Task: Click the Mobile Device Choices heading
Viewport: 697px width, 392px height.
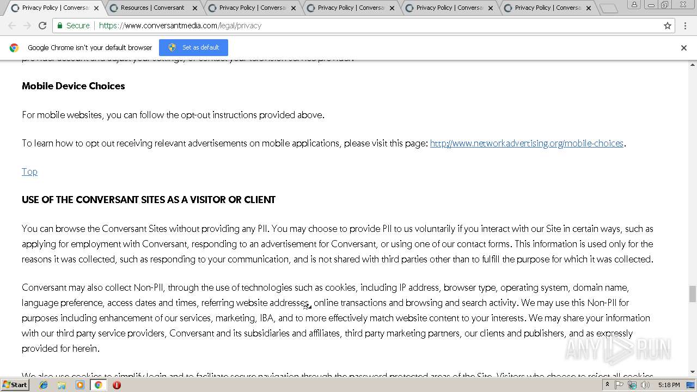Action: coord(74,86)
